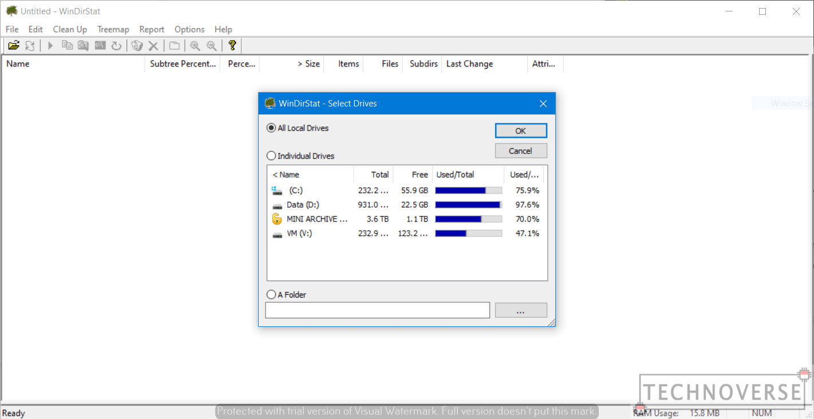Sort drives by Name column header
Image resolution: width=814 pixels, height=419 pixels.
tap(311, 175)
